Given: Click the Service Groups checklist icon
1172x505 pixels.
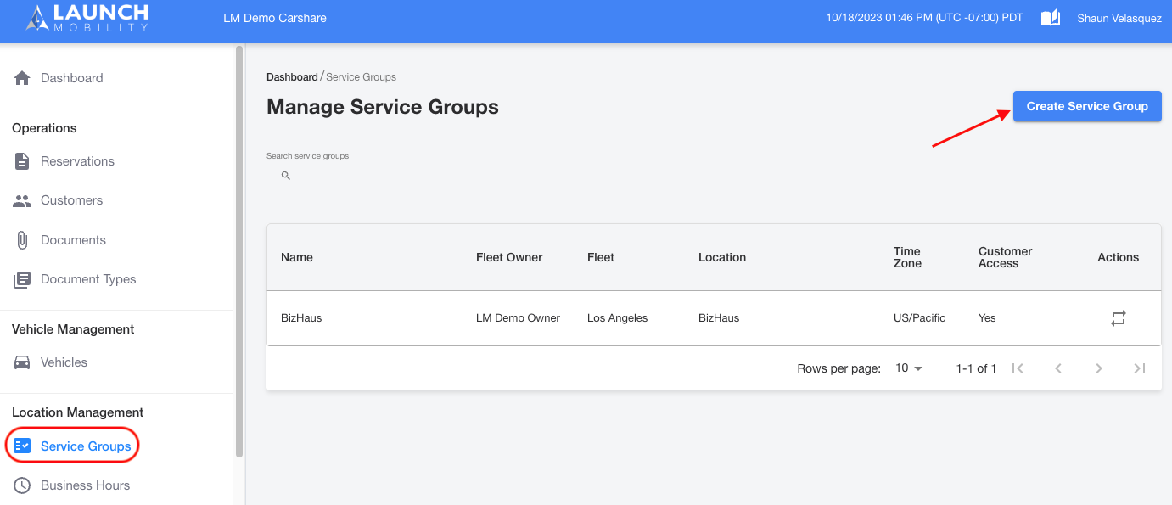Looking at the screenshot, I should pos(22,446).
